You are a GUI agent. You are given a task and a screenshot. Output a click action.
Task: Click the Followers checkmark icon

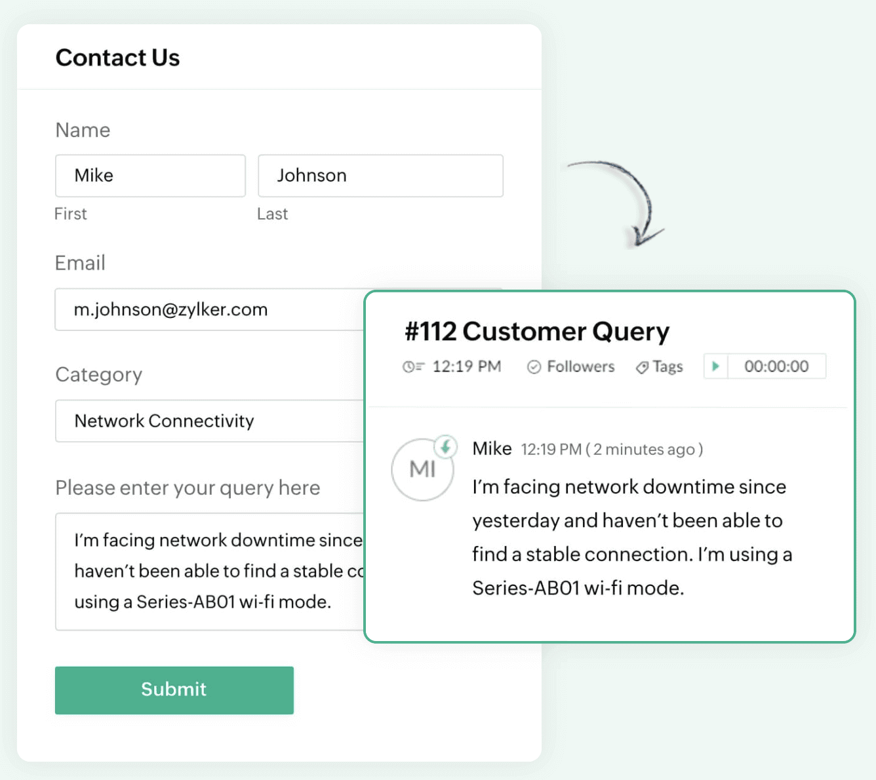tap(534, 367)
